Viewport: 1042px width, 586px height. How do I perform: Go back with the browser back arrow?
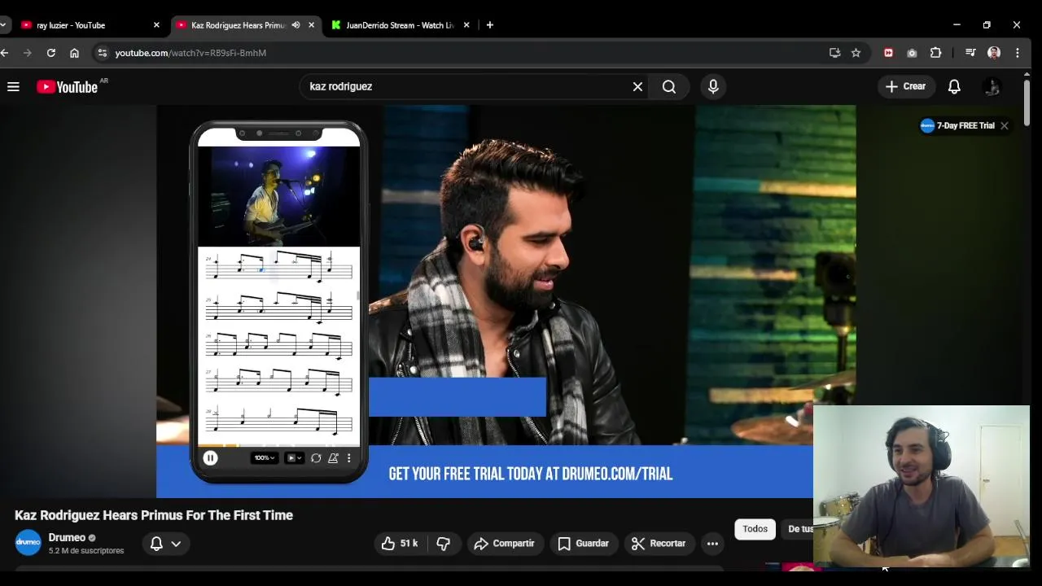pyautogui.click(x=5, y=53)
